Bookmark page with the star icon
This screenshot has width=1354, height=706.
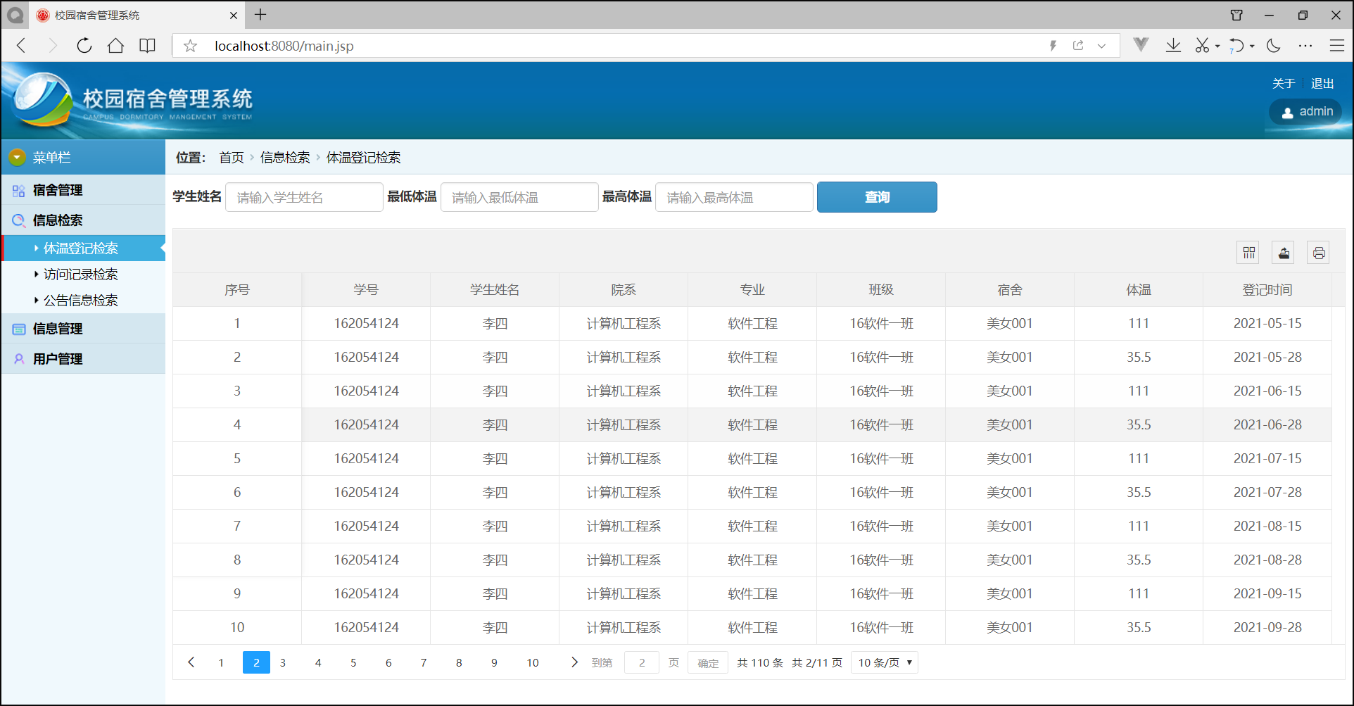click(190, 46)
